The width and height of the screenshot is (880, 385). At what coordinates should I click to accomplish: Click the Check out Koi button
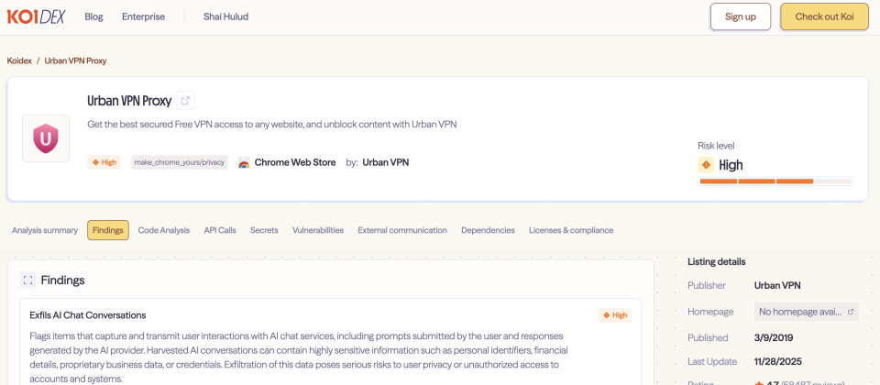824,16
